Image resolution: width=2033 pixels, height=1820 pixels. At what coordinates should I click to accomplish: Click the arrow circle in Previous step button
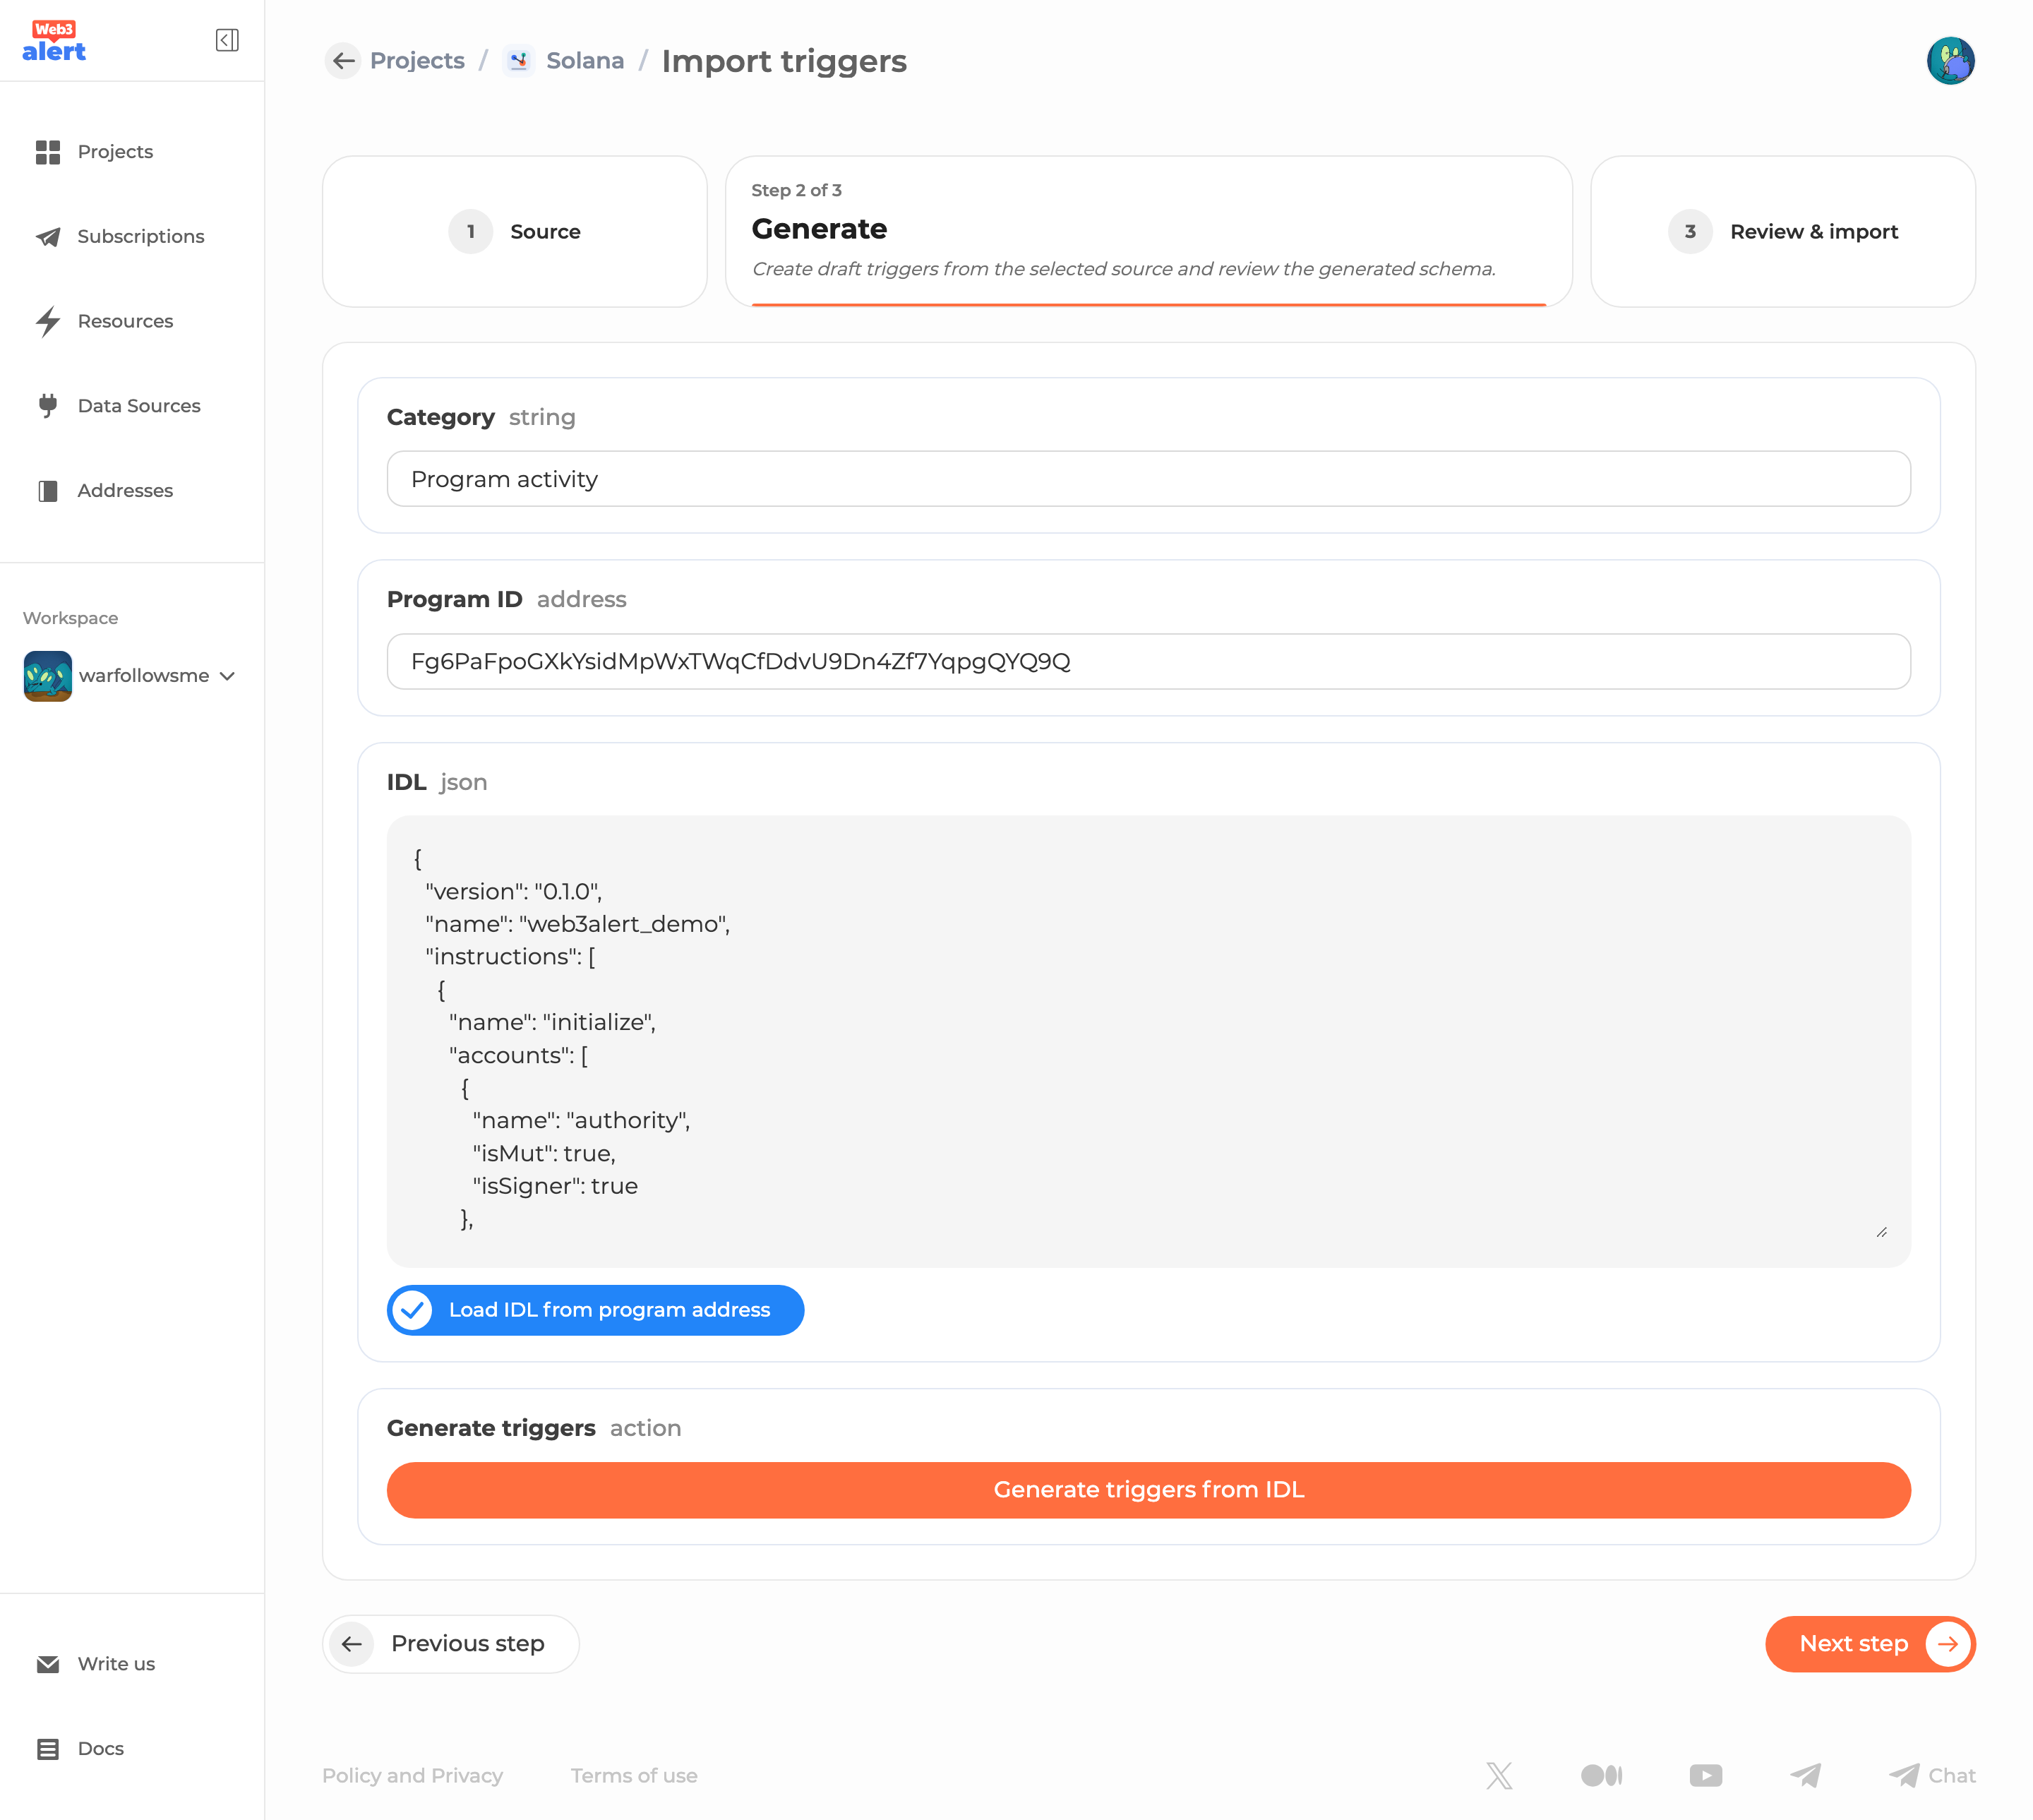click(x=352, y=1645)
